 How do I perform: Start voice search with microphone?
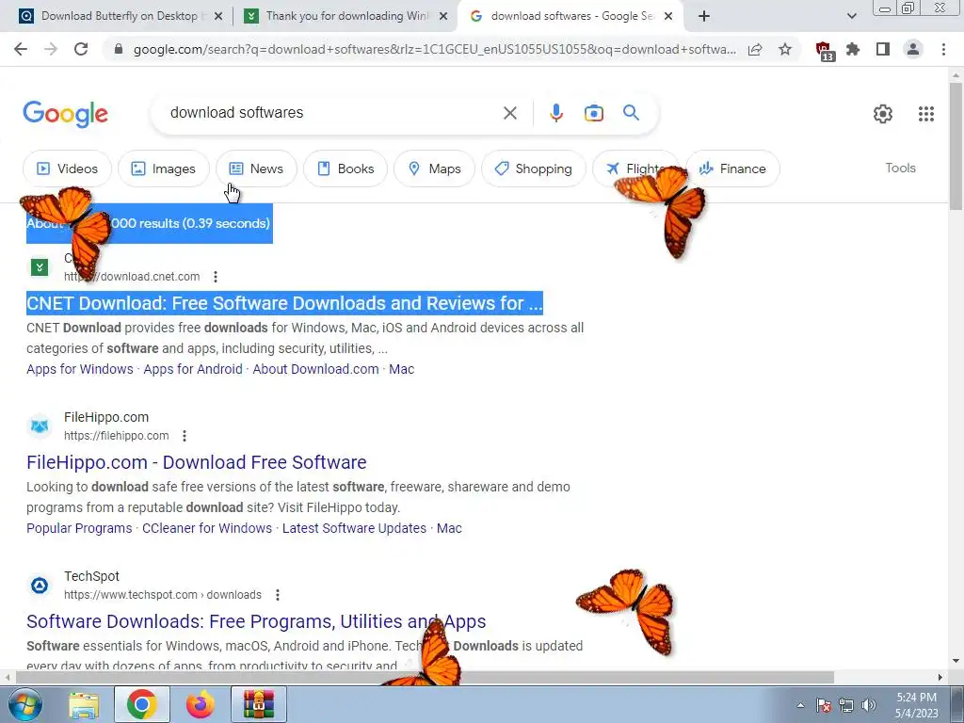(556, 113)
